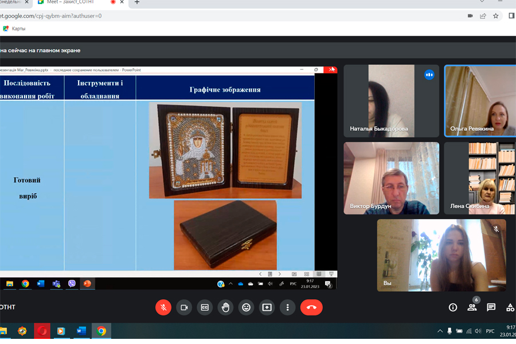The height and width of the screenshot is (344, 516).
Task: Unmute the microphone in Meet controls
Action: pos(163,307)
